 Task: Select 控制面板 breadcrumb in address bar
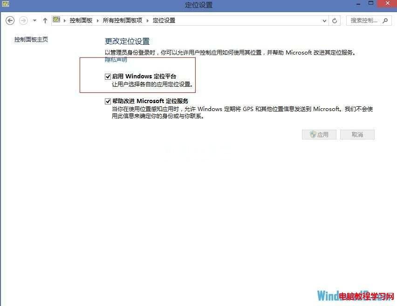[x=81, y=21]
